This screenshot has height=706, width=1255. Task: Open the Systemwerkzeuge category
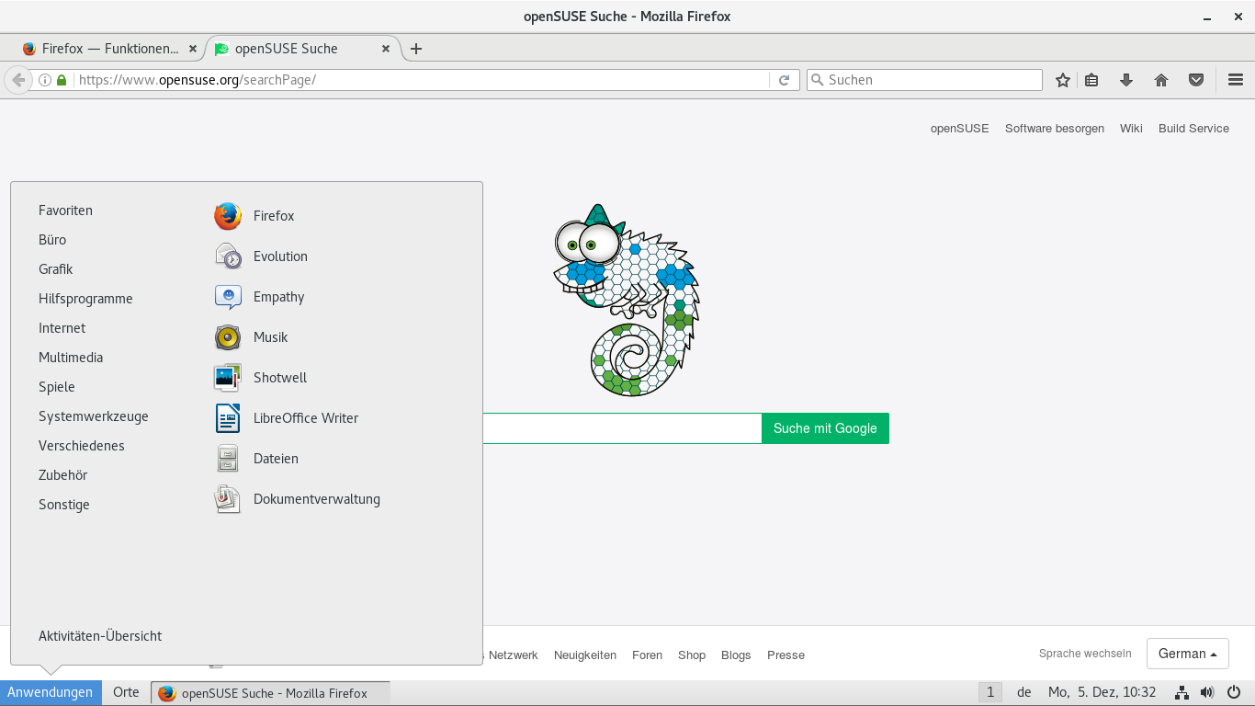pyautogui.click(x=94, y=416)
